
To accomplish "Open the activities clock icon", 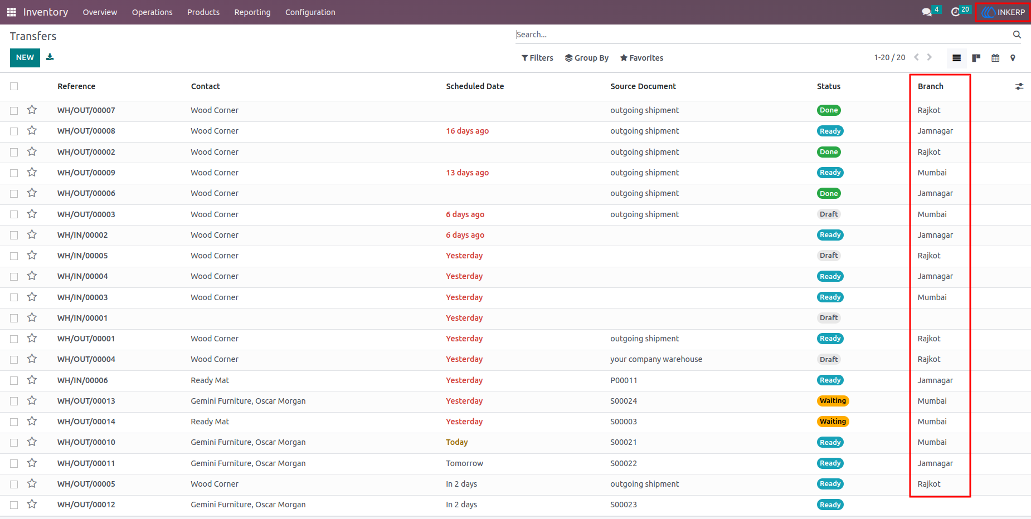I will point(956,12).
